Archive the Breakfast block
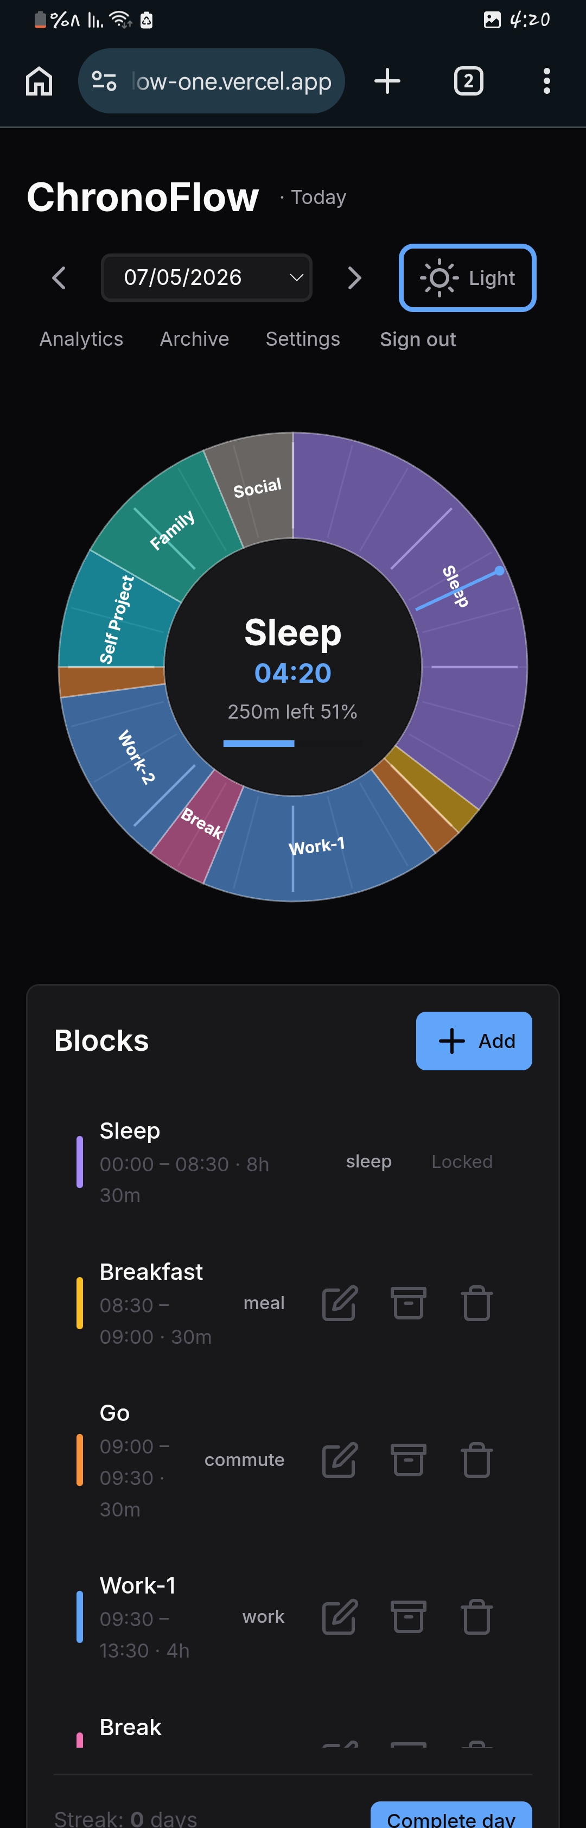 point(409,1303)
